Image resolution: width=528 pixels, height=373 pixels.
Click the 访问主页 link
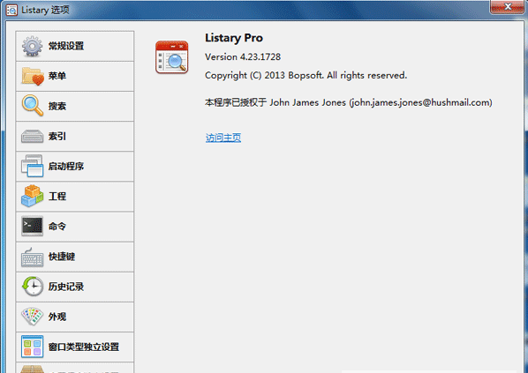pos(223,138)
